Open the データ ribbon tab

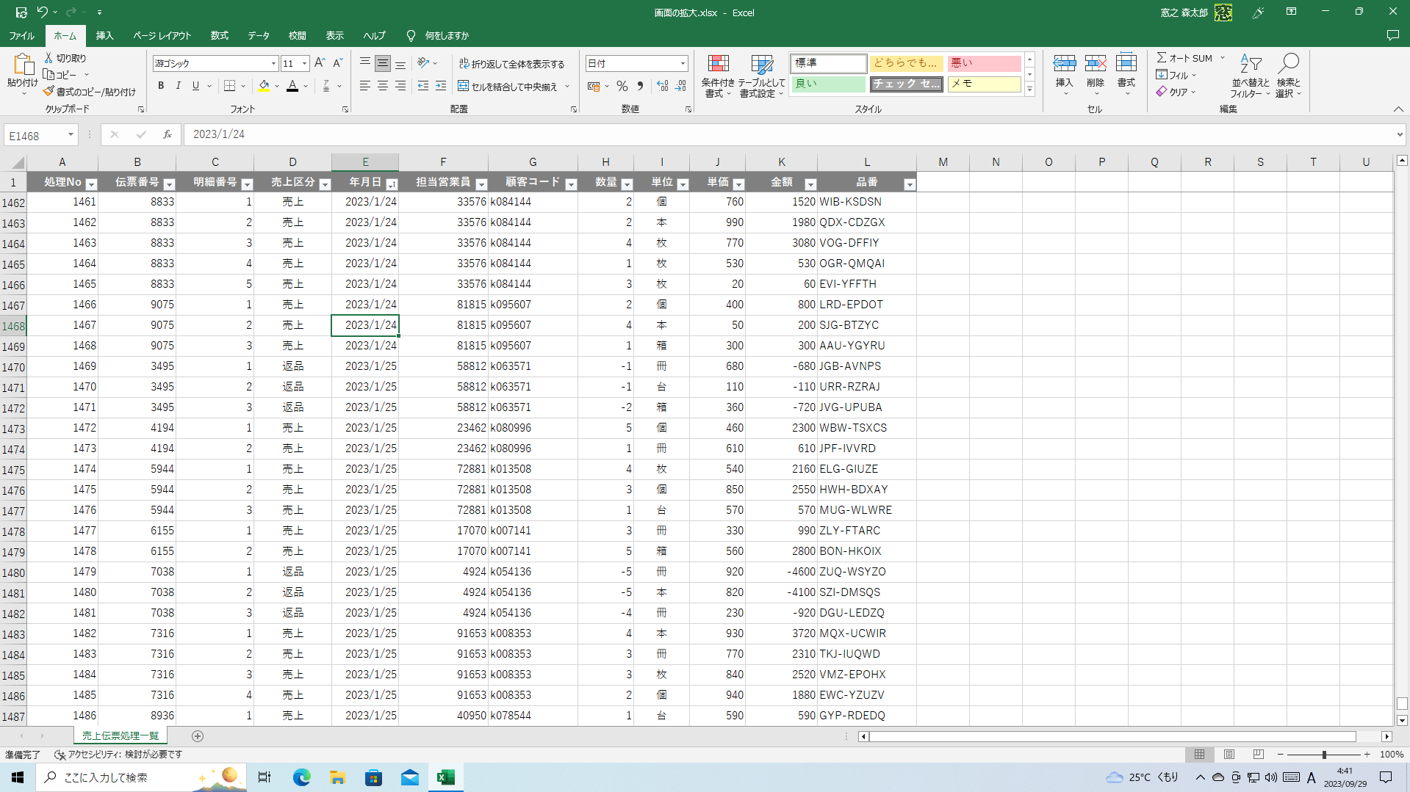click(x=258, y=35)
